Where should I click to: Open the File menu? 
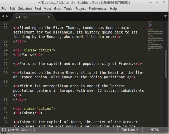4,9
